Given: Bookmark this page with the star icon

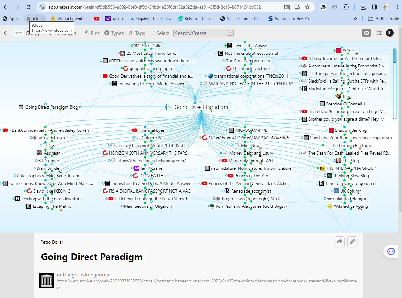Looking at the screenshot, I should (x=307, y=7).
